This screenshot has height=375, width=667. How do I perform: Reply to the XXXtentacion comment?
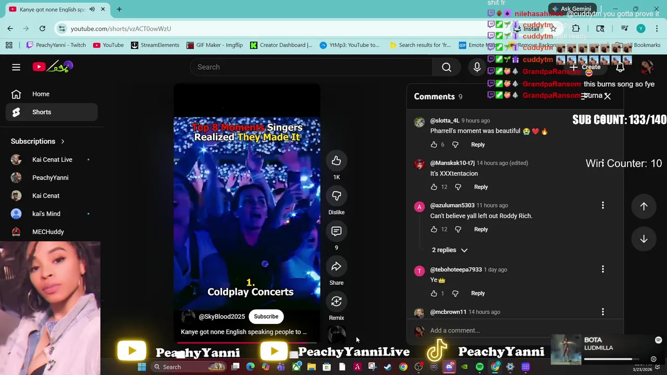coord(481,186)
